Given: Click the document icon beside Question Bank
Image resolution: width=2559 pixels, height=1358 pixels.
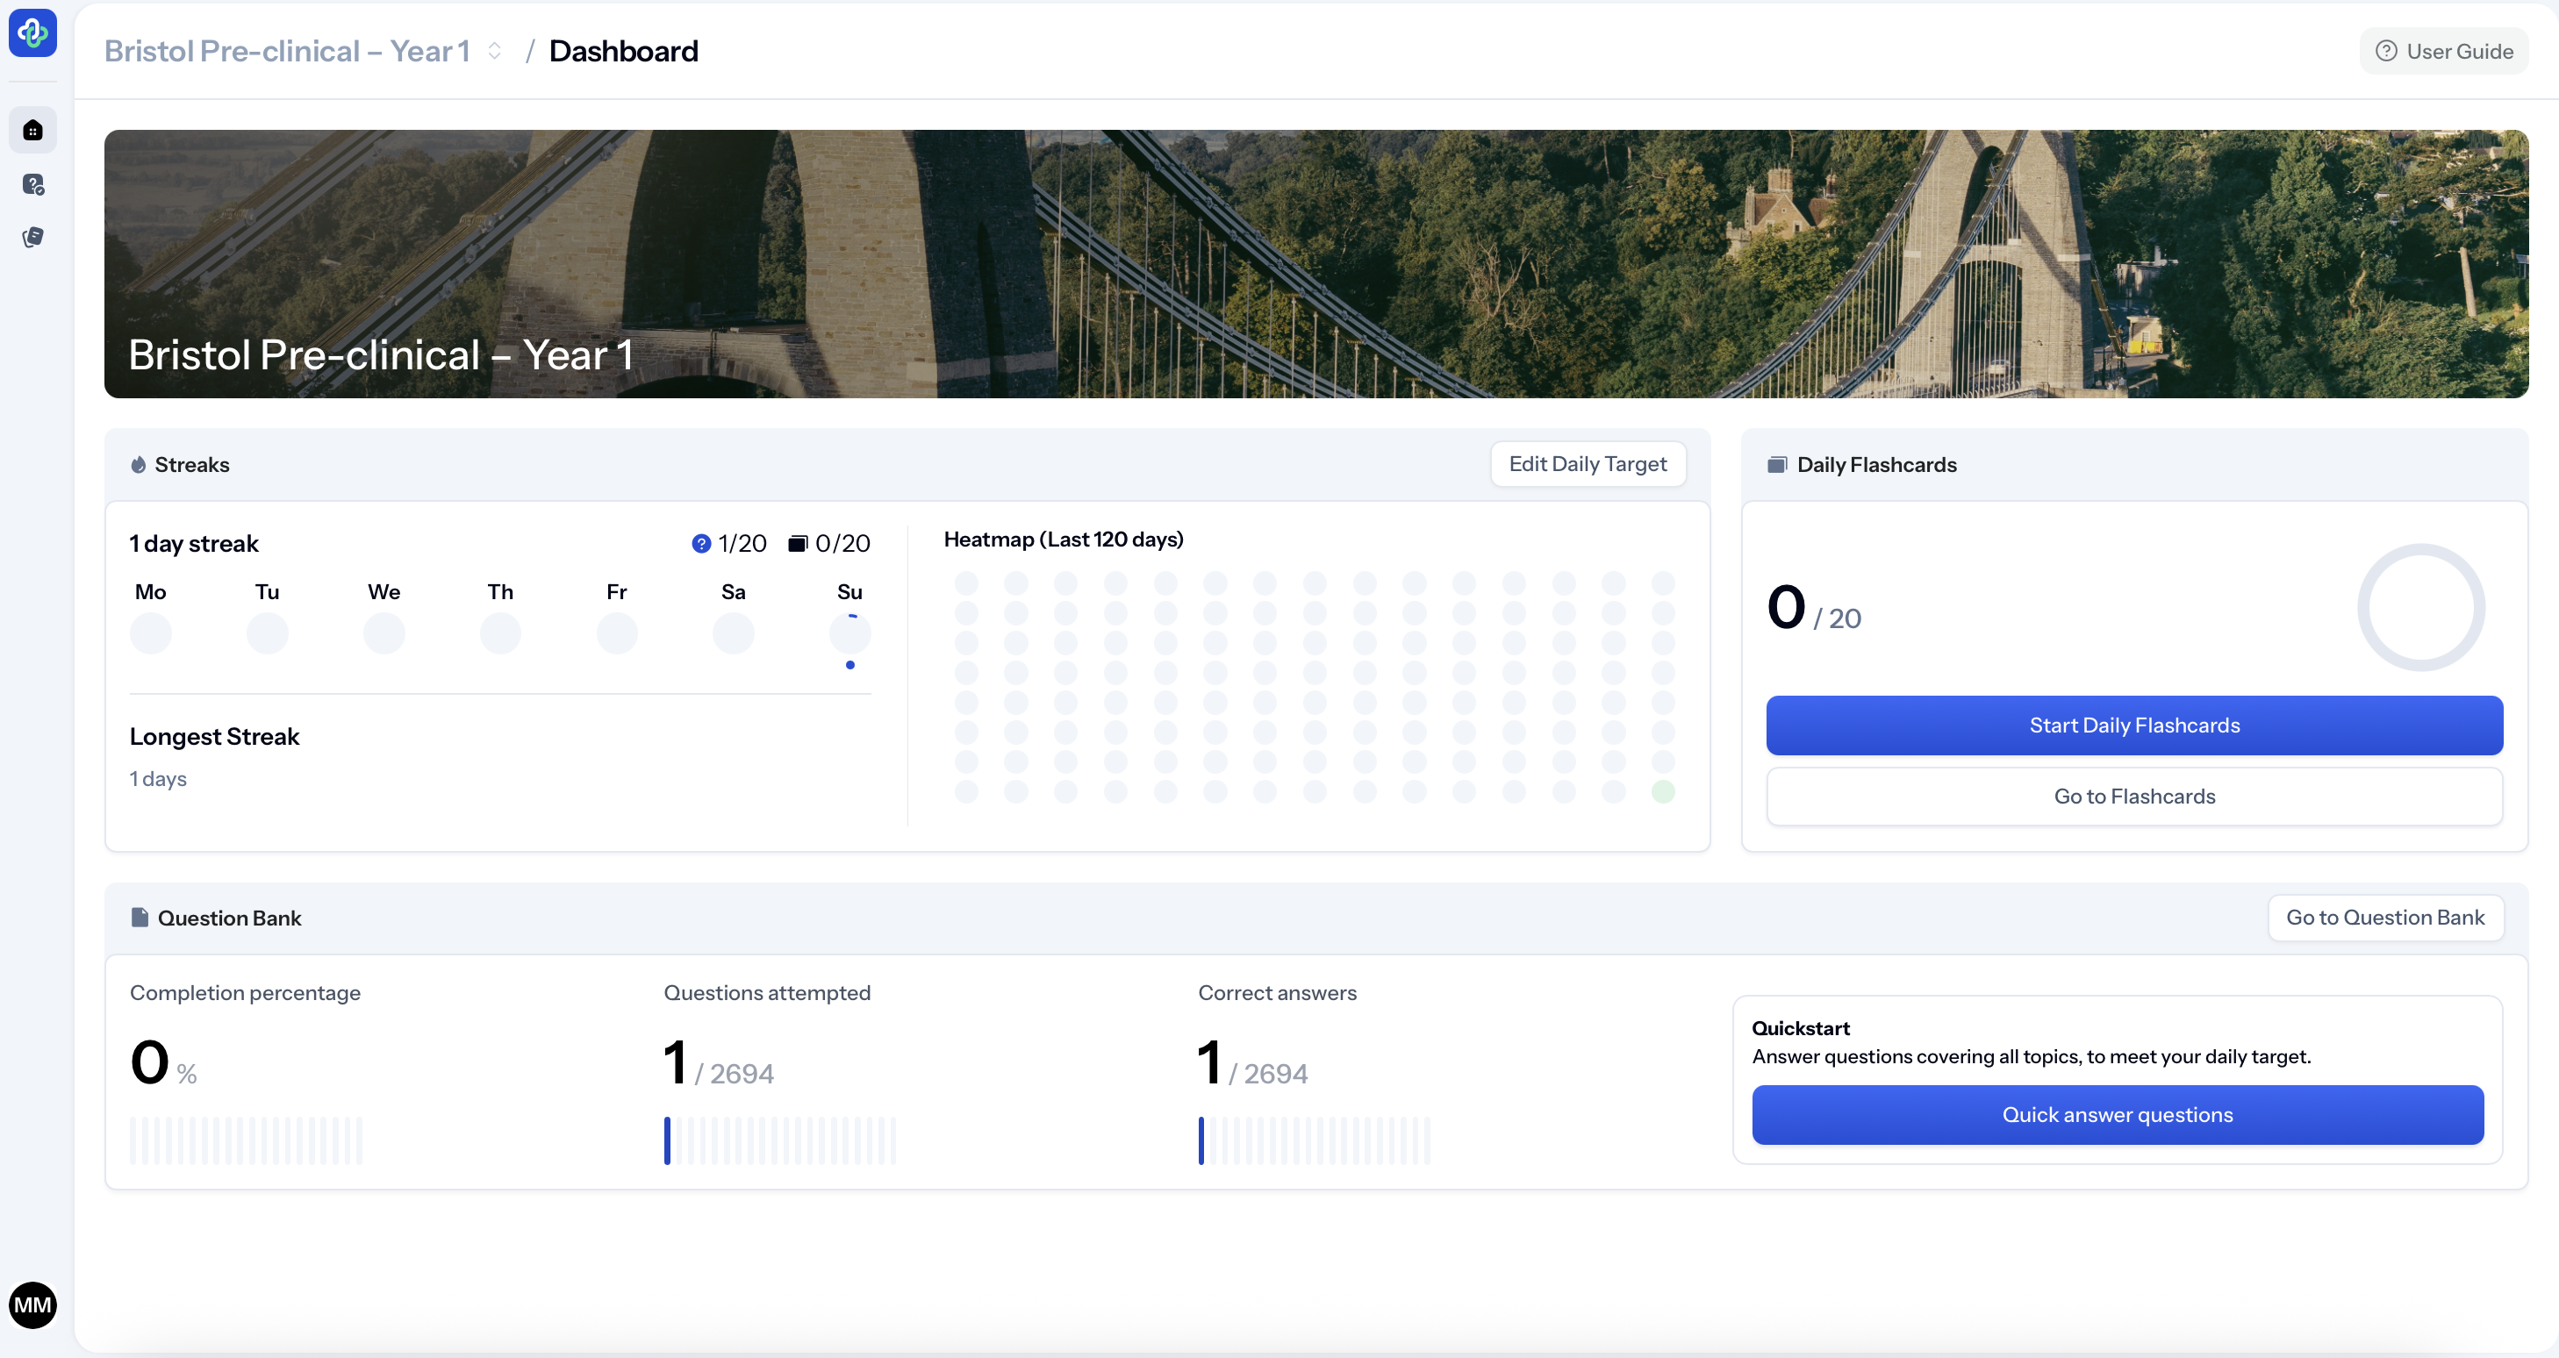Looking at the screenshot, I should pyautogui.click(x=140, y=918).
